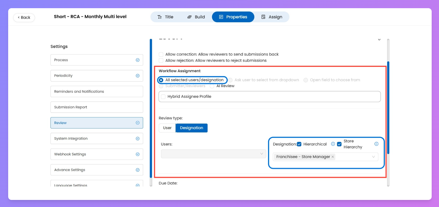
Task: Enable the Allow correction checkbox
Action: [161, 54]
